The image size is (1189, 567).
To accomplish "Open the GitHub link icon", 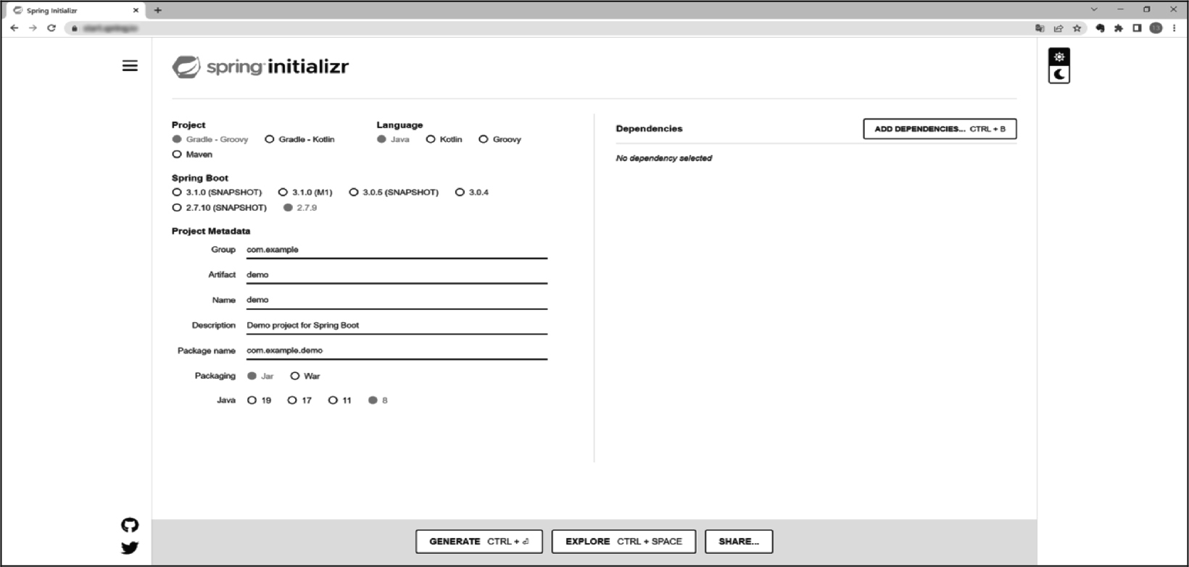I will [130, 525].
